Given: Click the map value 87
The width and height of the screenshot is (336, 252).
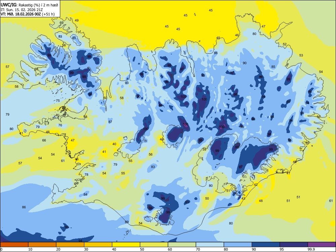Looking at the screenshot, I should (110, 122).
